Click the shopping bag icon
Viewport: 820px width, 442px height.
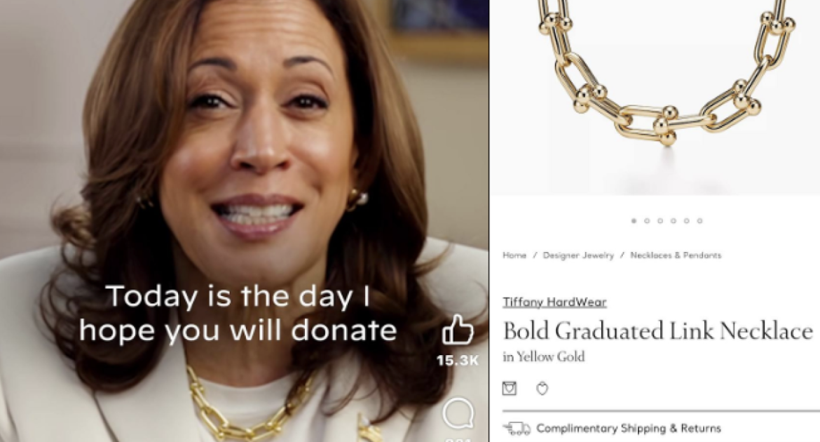pyautogui.click(x=510, y=388)
